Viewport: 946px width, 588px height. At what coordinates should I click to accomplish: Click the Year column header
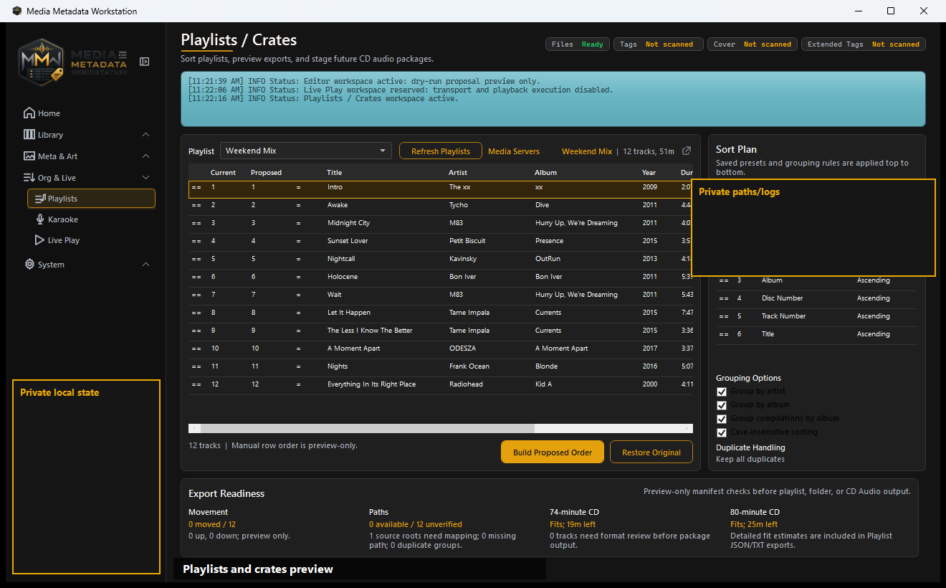pyautogui.click(x=649, y=172)
